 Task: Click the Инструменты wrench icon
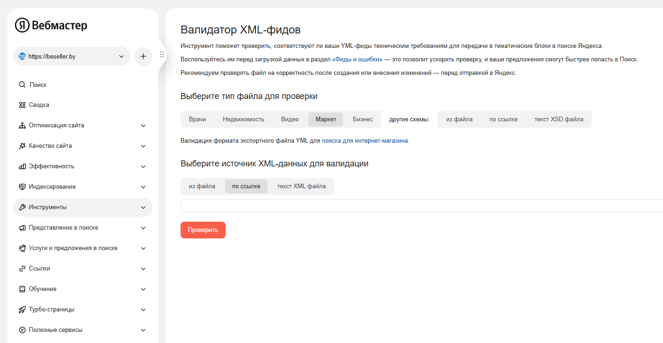click(x=22, y=207)
